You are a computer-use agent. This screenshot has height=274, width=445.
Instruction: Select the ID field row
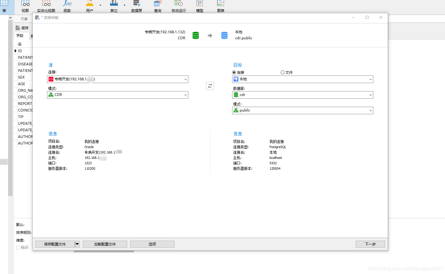[x=23, y=51]
